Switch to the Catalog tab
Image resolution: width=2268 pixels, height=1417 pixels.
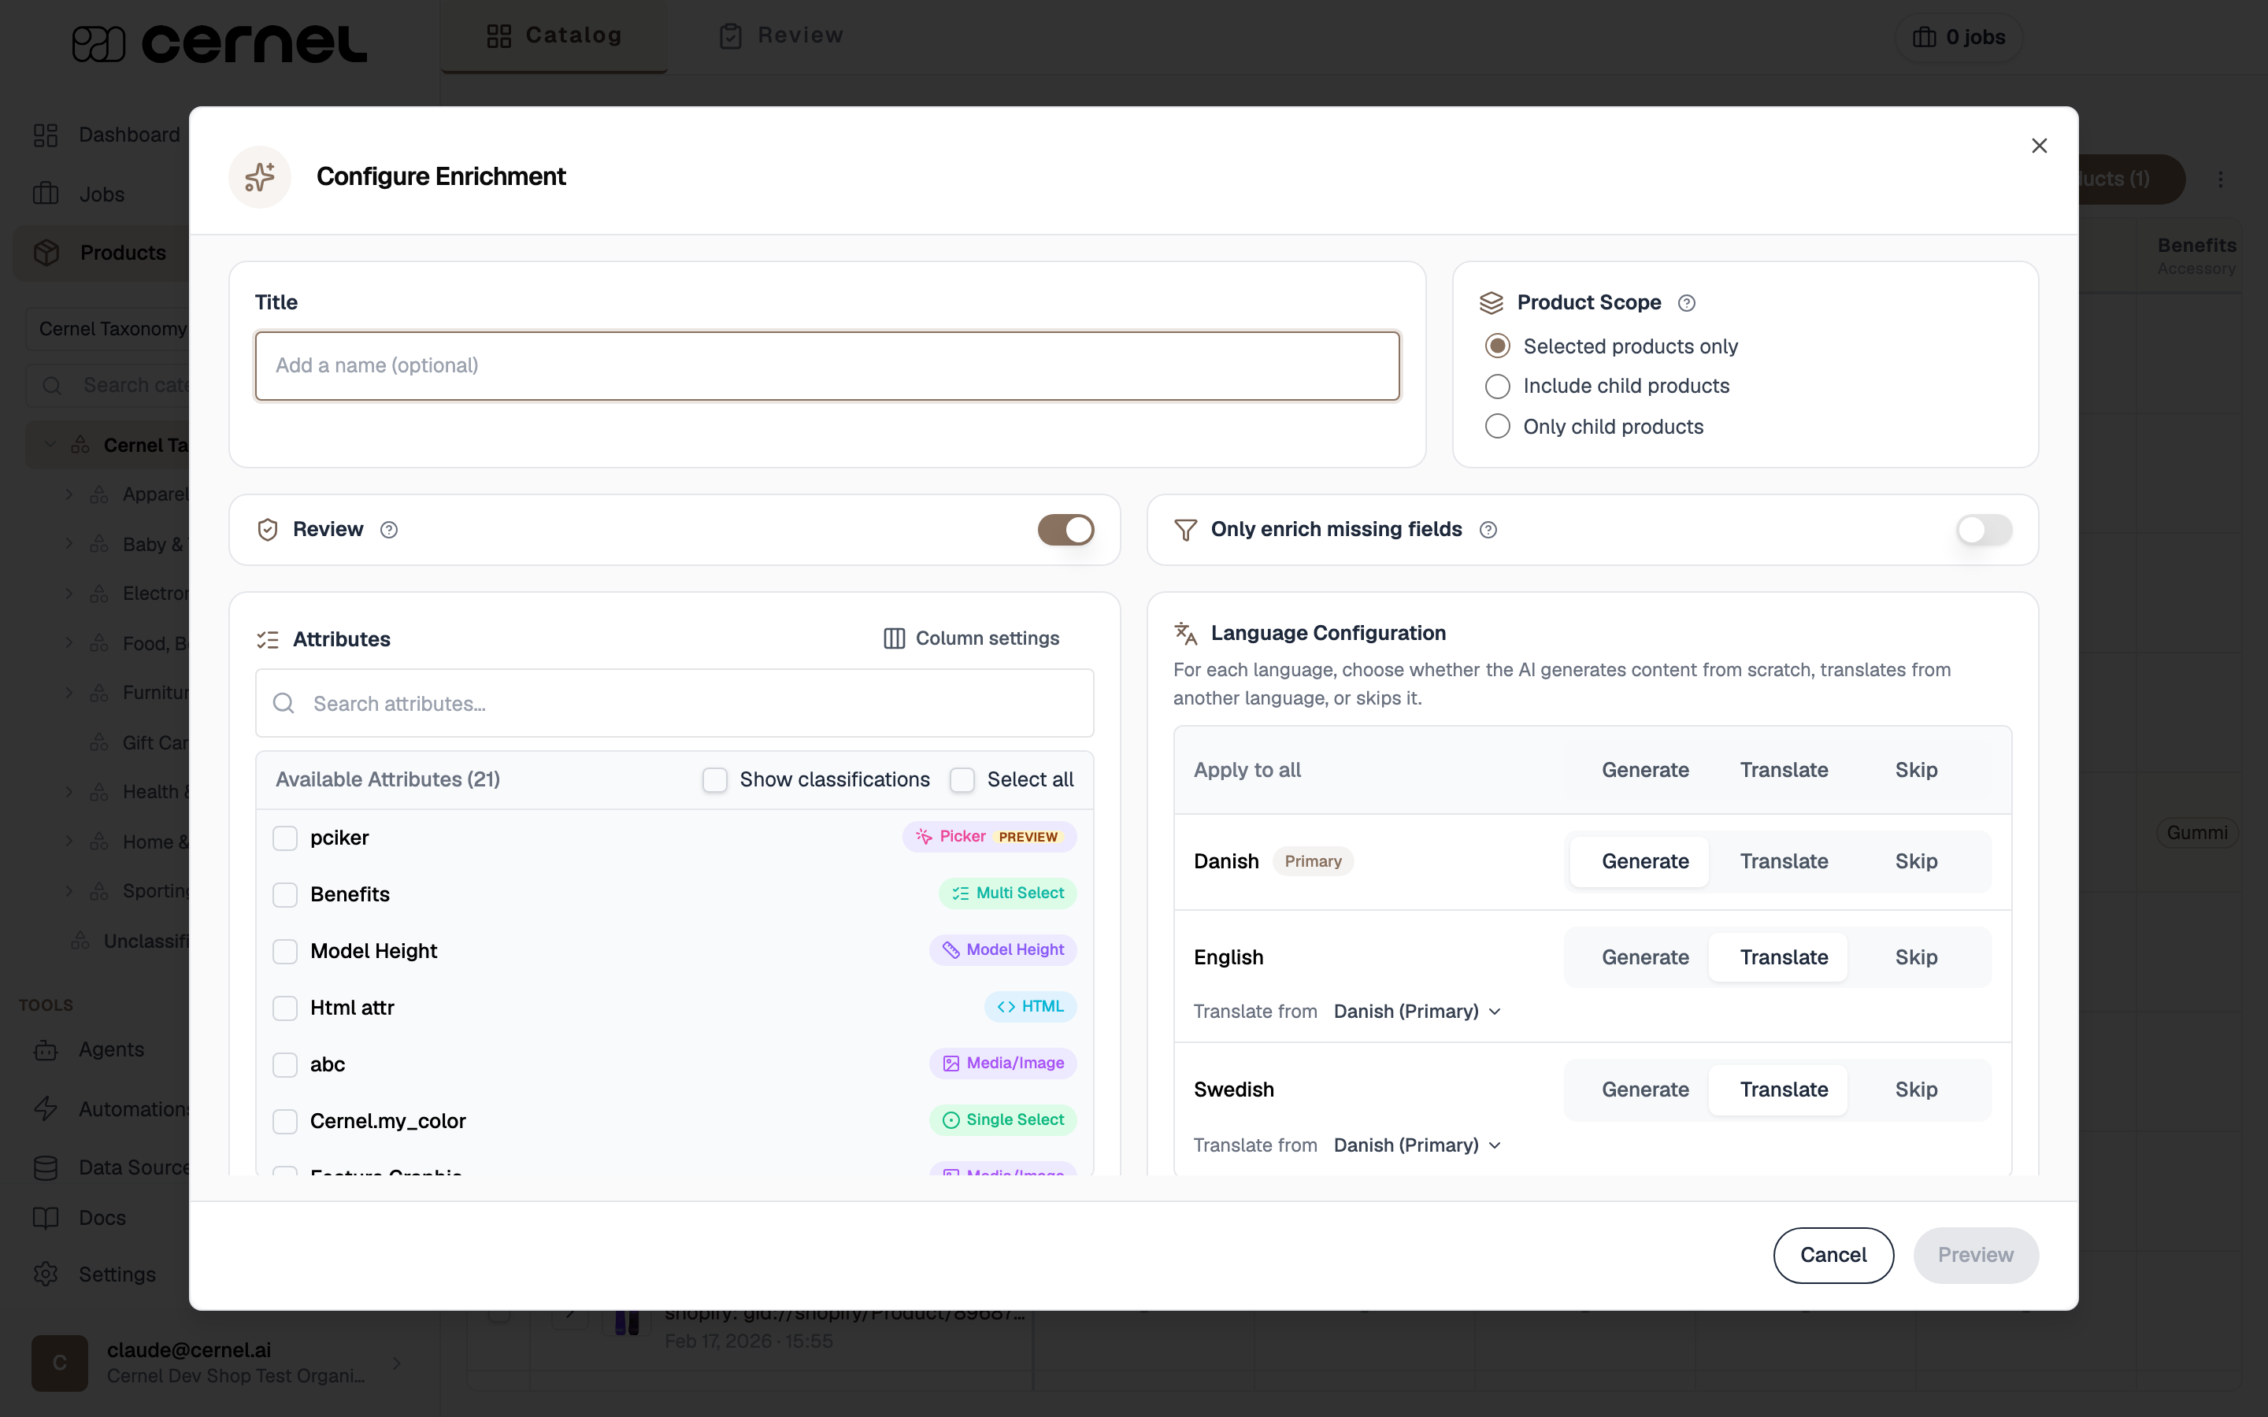click(554, 35)
